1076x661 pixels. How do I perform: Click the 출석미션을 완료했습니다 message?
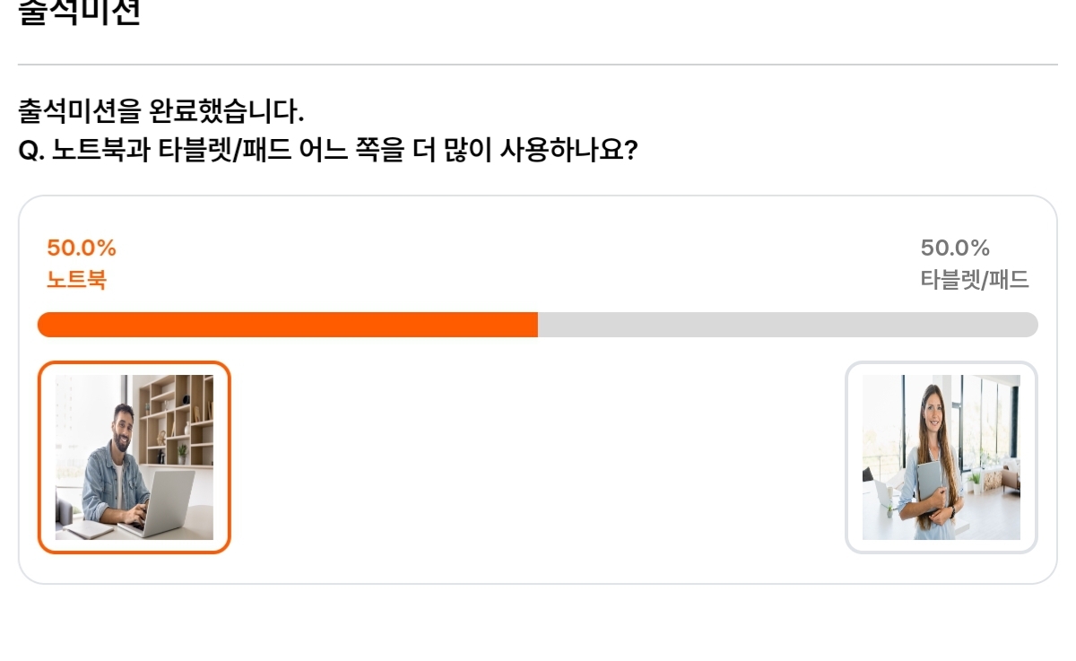click(161, 112)
